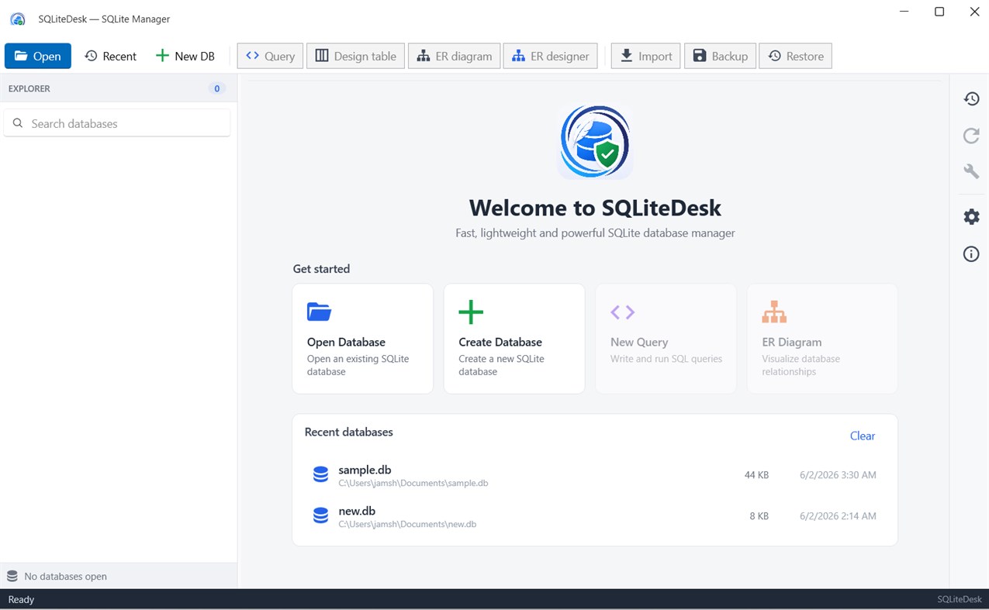
Task: Click the database icon beside new.db
Action: coord(320,516)
